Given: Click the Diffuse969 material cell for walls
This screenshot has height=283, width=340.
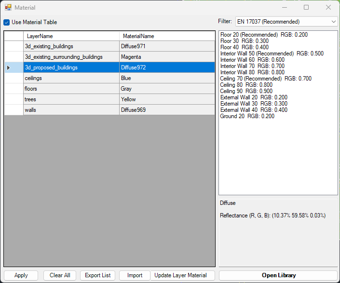Looking at the screenshot, I should point(166,110).
